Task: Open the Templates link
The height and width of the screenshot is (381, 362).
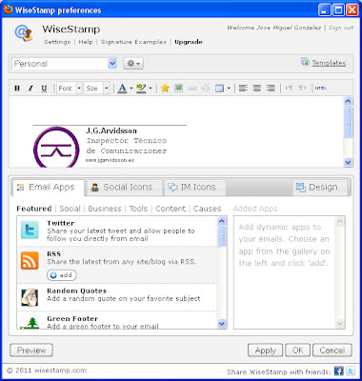Action: pos(329,63)
